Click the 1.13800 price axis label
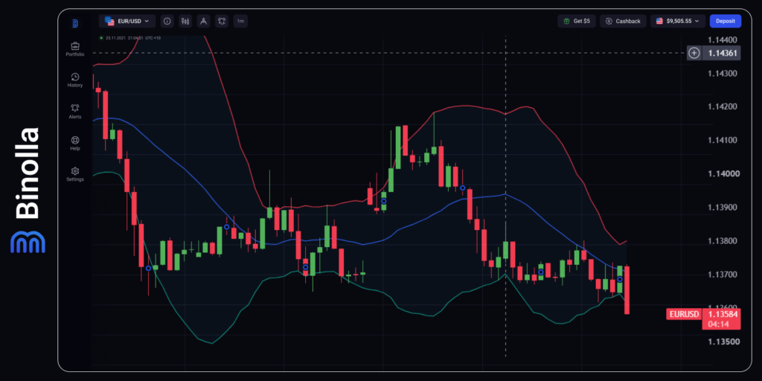Viewport: 762px width, 381px height. (x=721, y=242)
